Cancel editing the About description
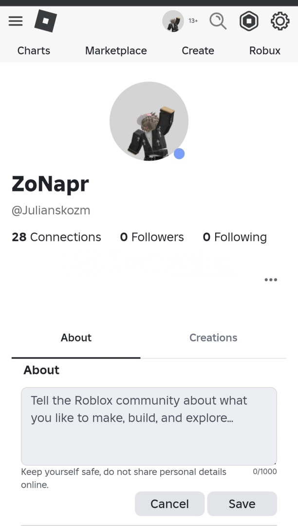This screenshot has height=526, width=298. point(169,504)
